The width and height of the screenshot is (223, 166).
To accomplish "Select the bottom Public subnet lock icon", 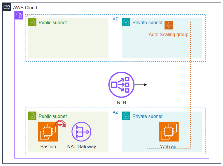I will pyautogui.click(x=32, y=116).
